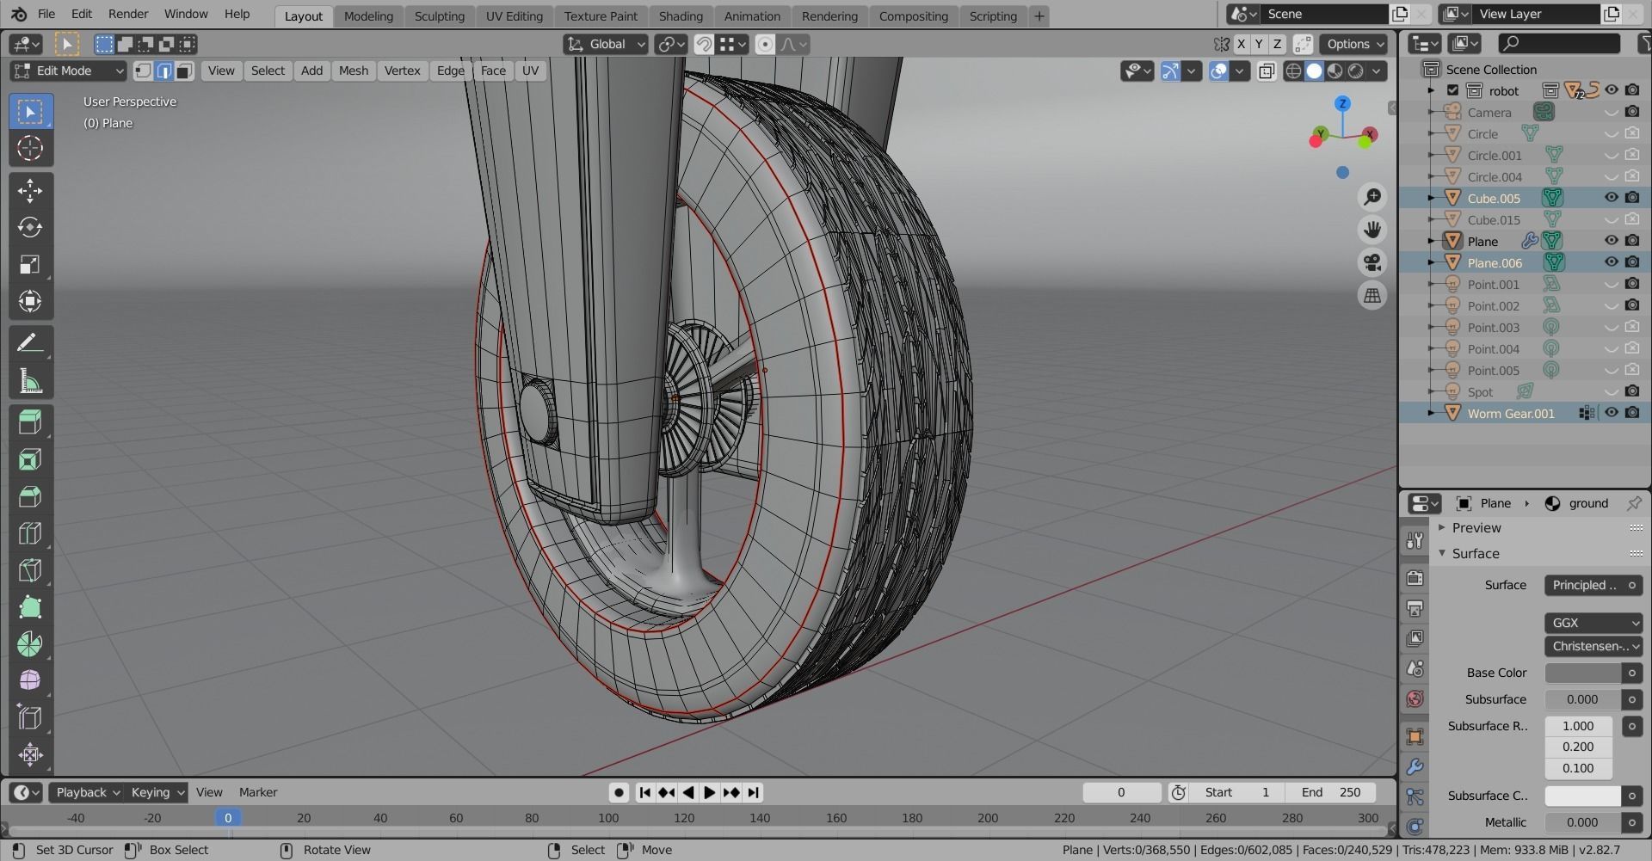
Task: Select the Loop Cut tool
Action: point(30,533)
